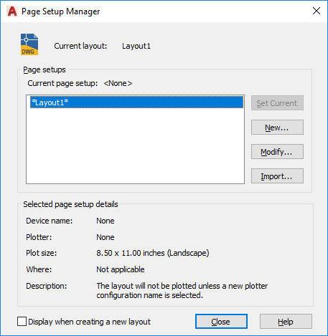Screen dimensions: 328x336
Task: Open Help for Page Setup Manager
Action: [286, 322]
